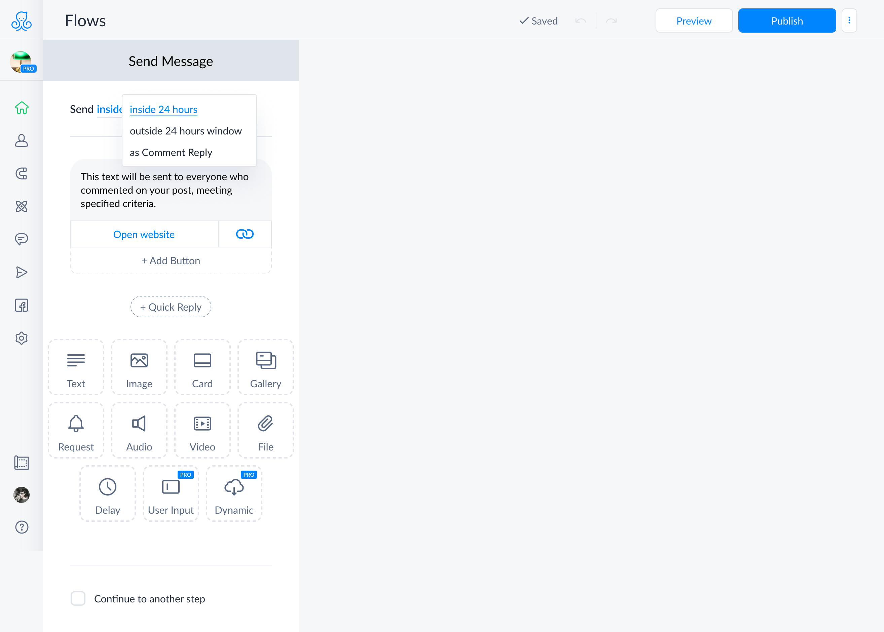884x632 pixels.
Task: Click the ManyChat octopus logo
Action: click(22, 21)
